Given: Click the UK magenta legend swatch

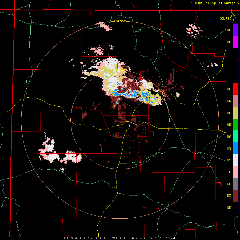Looking at the screenshot, I should click(235, 42).
